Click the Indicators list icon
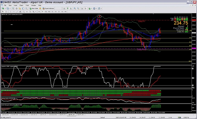Screen dimensions: 197x119 (90, 8)
